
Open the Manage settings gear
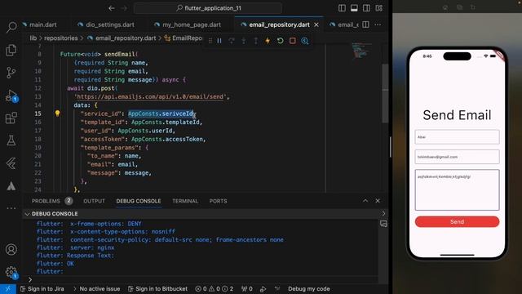click(x=11, y=272)
